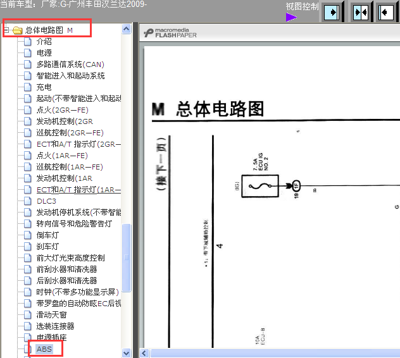This screenshot has height=358, width=400.
Task: Open underlined ECT和A/T 指示灯(1AR- link
Action: coord(78,190)
